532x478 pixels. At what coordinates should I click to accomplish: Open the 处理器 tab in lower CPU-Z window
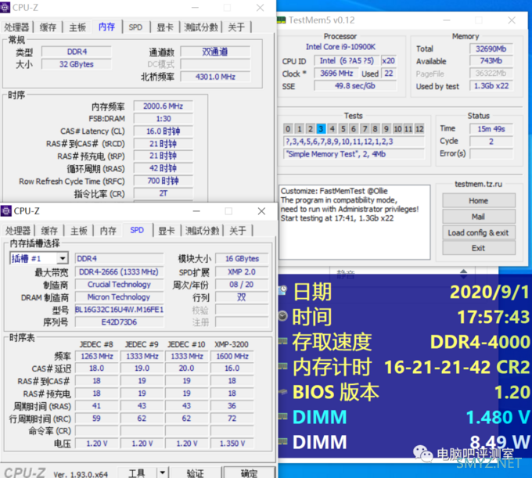click(18, 231)
